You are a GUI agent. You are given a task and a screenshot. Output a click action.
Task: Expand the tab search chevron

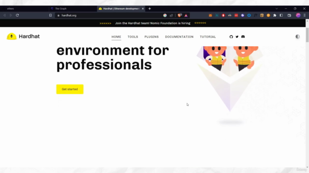pos(277,9)
